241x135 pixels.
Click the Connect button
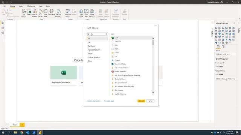tap(141, 101)
